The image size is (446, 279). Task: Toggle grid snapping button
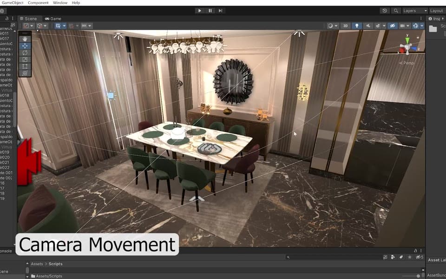click(58, 26)
